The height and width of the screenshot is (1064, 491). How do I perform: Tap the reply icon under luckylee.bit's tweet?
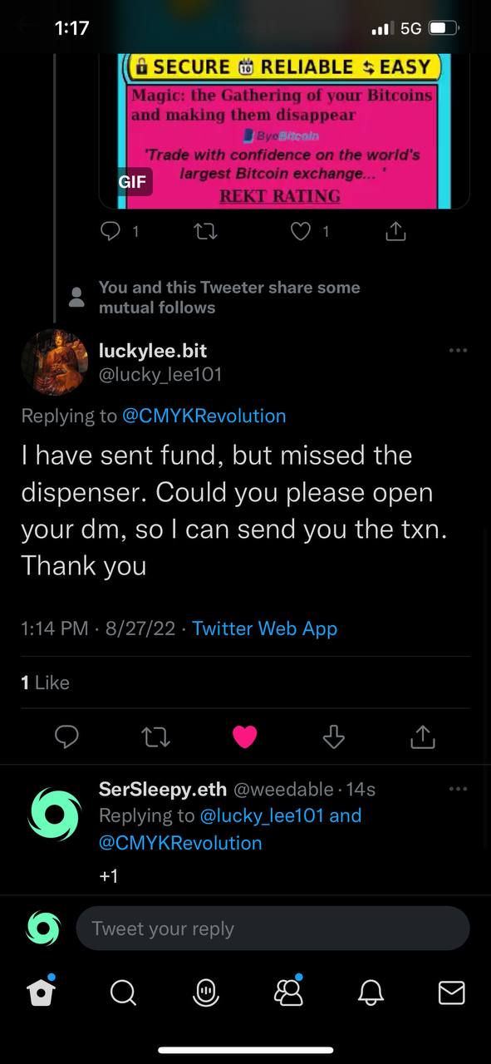tap(66, 736)
